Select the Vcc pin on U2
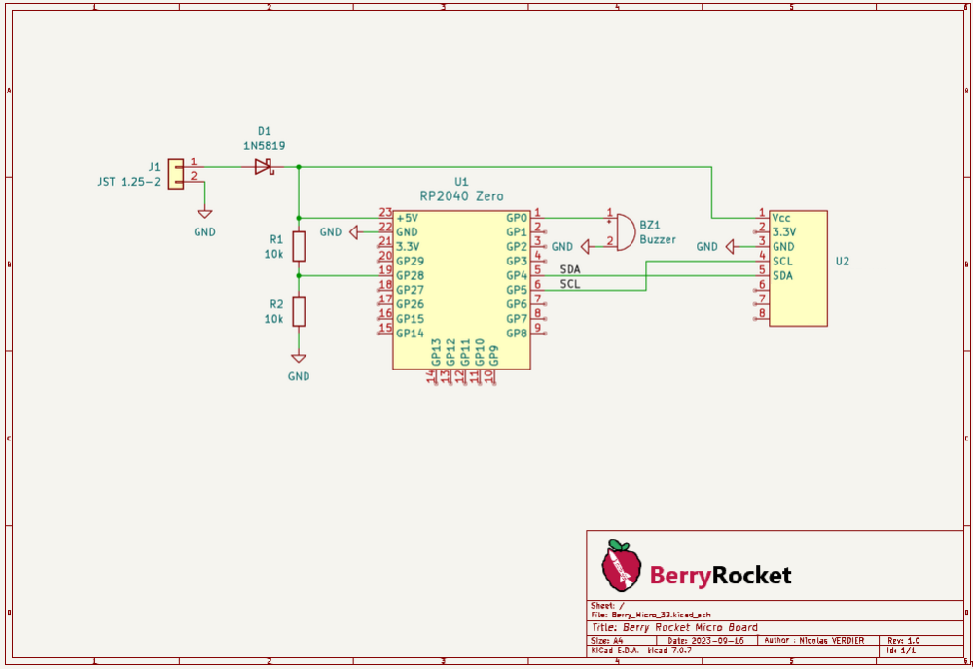Viewport: 973px width, 669px height. pos(780,218)
